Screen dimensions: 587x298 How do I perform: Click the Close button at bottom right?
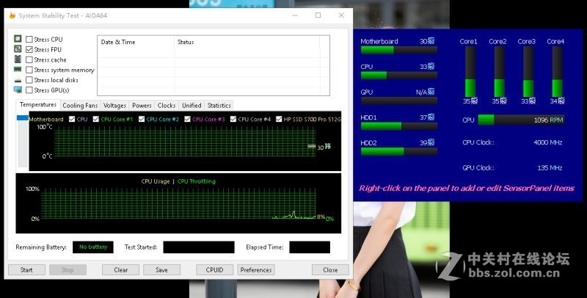click(x=330, y=270)
